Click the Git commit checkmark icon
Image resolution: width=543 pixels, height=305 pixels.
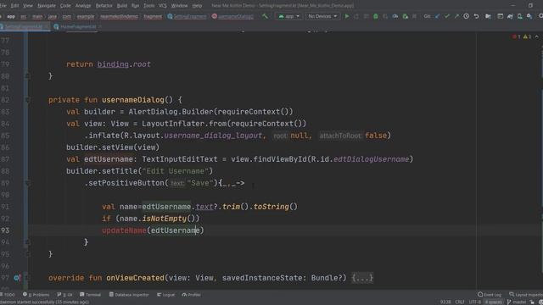[x=447, y=16]
